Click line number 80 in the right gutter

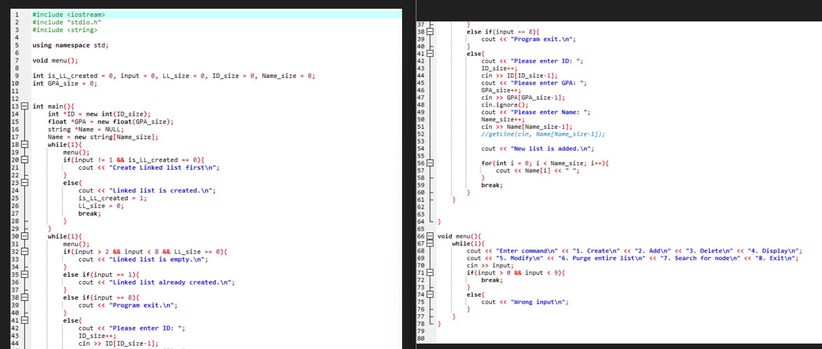click(421, 338)
